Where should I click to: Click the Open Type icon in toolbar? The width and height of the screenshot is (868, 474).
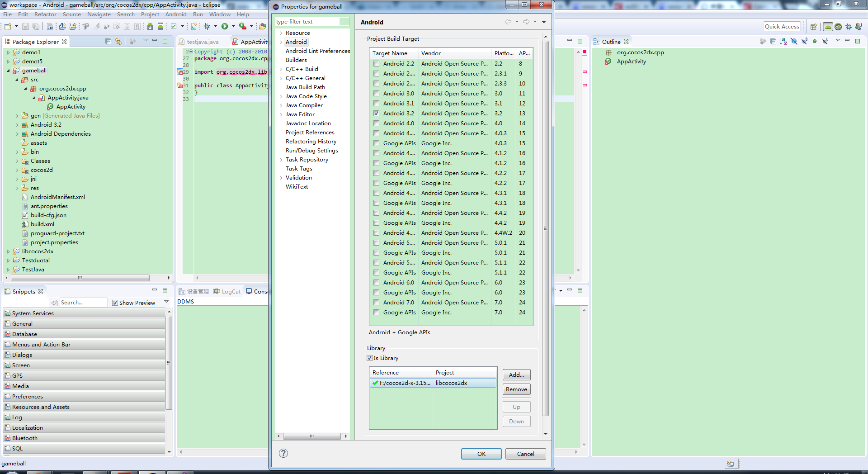coord(262,26)
